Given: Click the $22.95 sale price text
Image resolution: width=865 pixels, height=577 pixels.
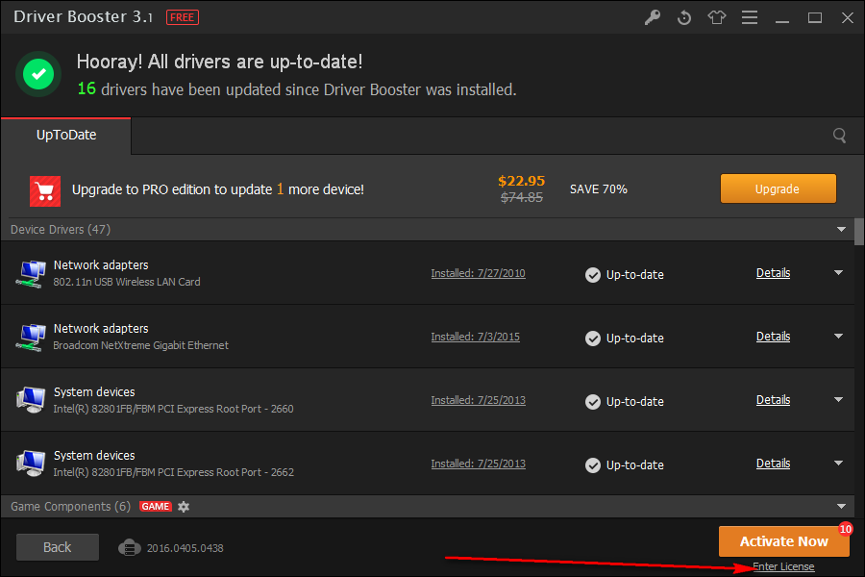Looking at the screenshot, I should point(521,181).
